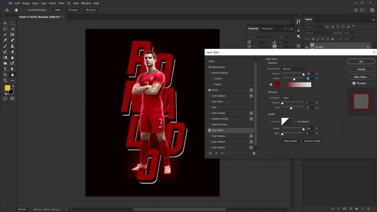Open the Filter menu
Viewport: 377px width, 212px height.
(x=61, y=4)
